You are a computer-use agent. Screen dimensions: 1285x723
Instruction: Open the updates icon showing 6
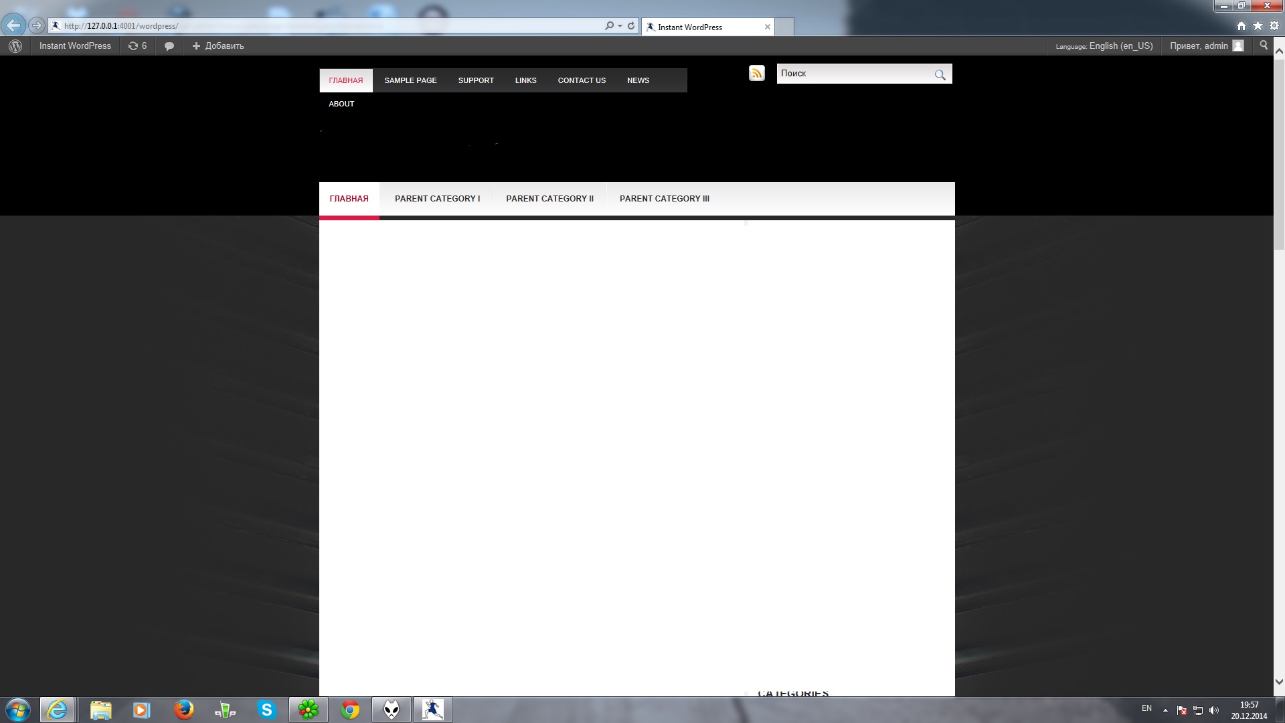[137, 46]
